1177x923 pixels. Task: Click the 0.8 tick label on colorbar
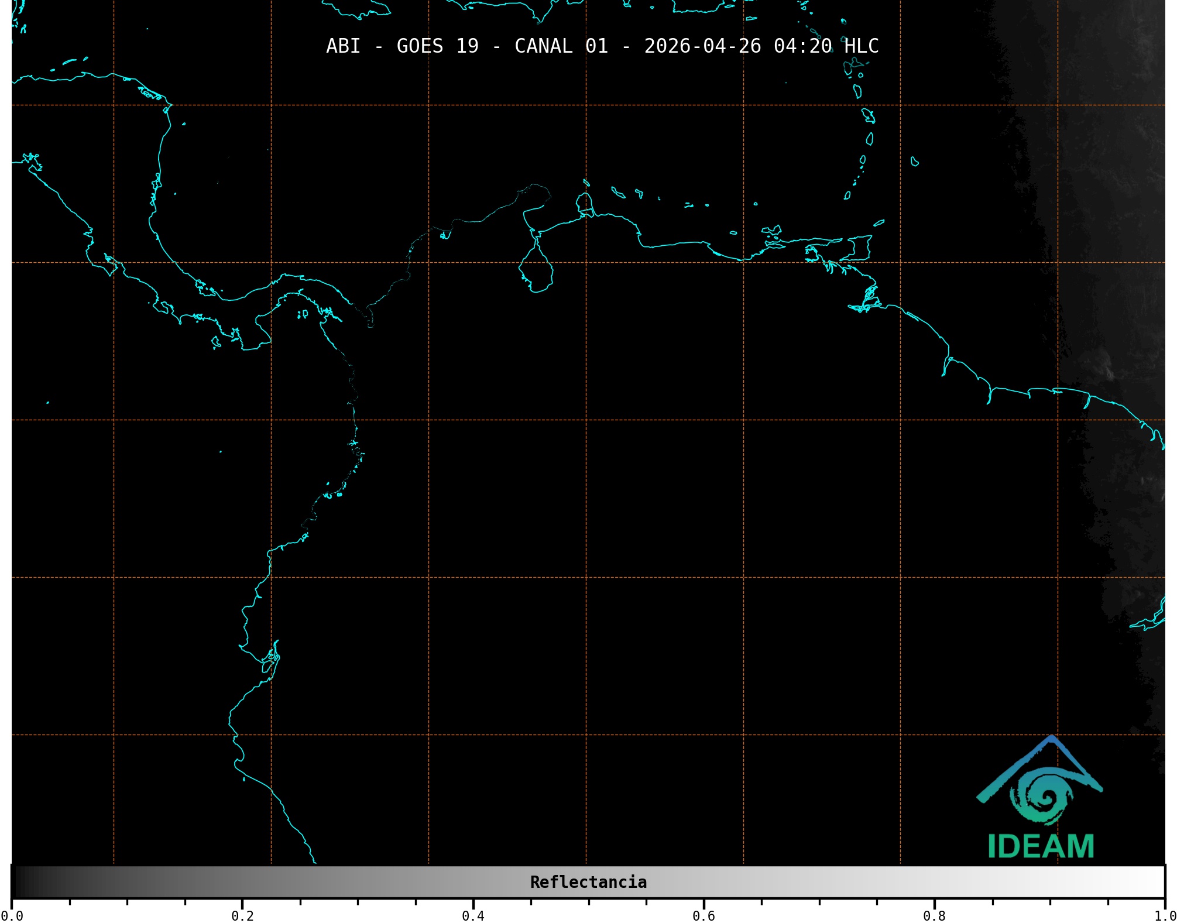(x=934, y=915)
